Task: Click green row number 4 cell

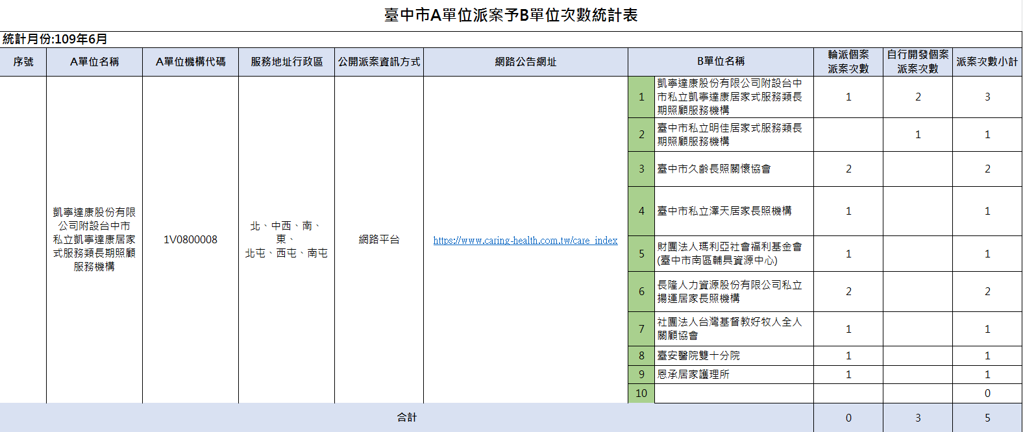Action: (641, 211)
